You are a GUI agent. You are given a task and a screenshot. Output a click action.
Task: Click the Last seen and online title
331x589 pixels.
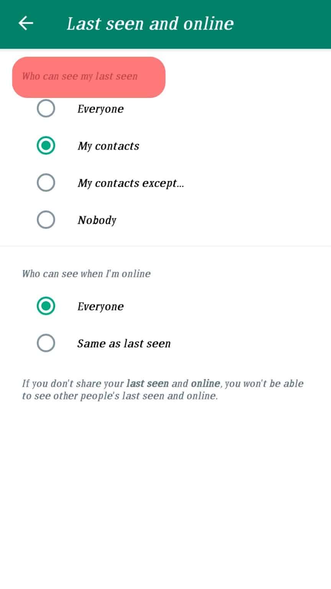[150, 23]
